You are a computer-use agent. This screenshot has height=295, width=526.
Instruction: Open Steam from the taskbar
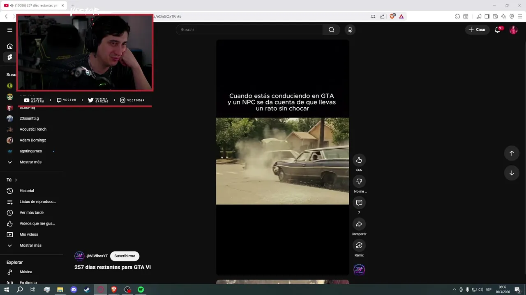pyautogui.click(x=87, y=289)
